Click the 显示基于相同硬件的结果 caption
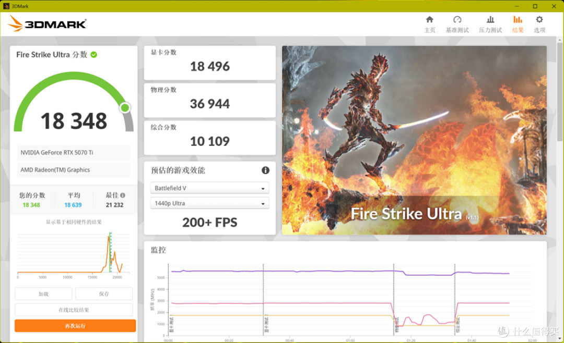Viewport: 564px width, 343px height. click(x=74, y=222)
